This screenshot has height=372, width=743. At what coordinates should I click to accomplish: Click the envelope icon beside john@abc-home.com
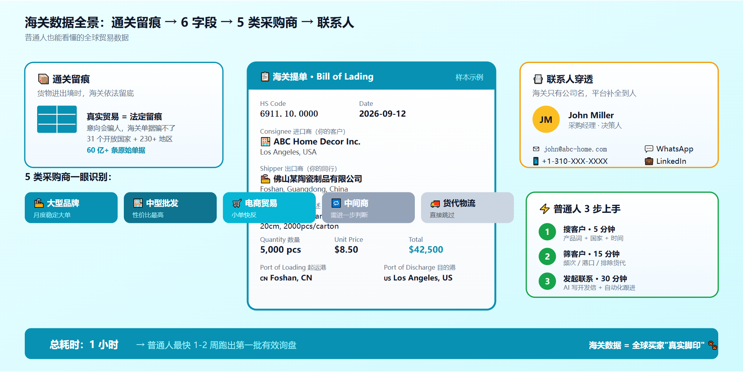click(536, 149)
